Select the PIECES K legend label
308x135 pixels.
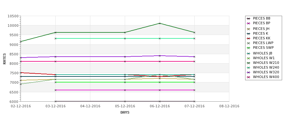[x=260, y=33]
